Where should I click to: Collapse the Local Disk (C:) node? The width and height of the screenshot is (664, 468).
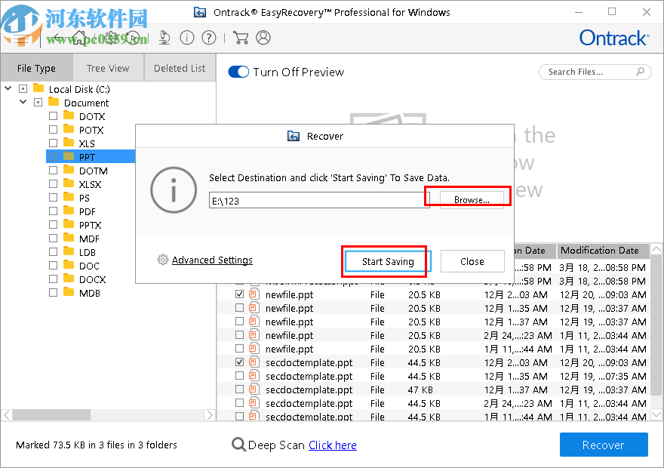(7, 88)
